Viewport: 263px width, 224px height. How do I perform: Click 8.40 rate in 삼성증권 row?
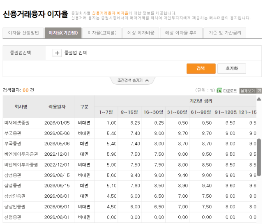[135, 176]
